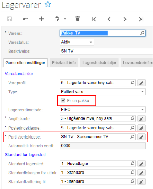Go to next record arrow

pos(125,19)
